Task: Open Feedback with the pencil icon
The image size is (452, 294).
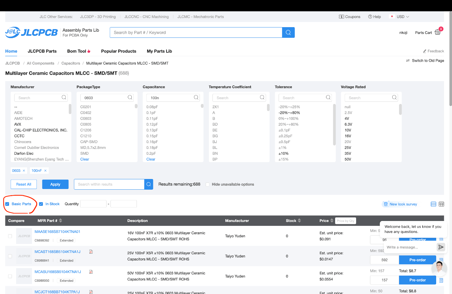Action: [433, 51]
